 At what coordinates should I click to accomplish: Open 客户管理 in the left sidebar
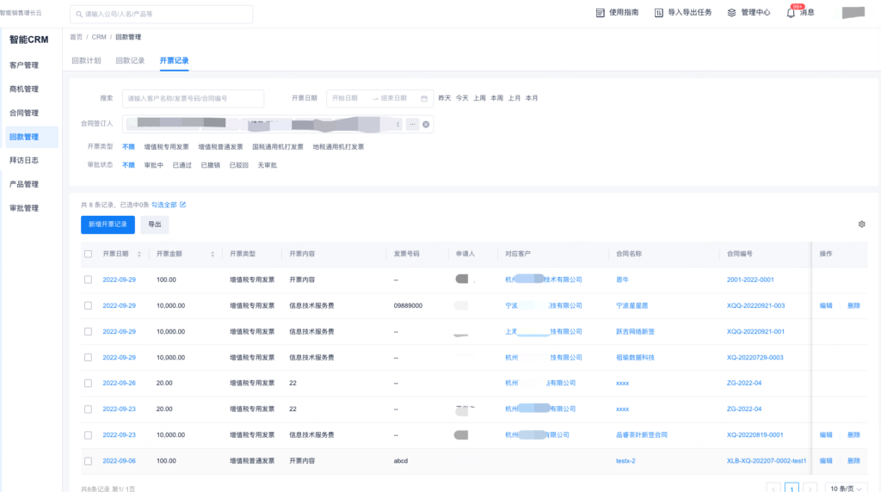tap(24, 65)
